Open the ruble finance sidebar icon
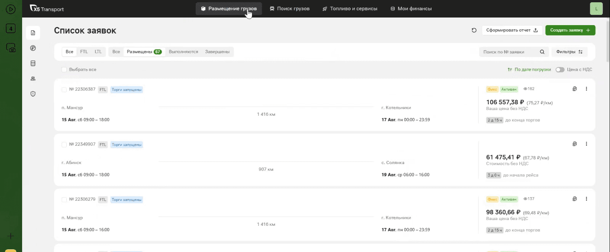 [x=33, y=48]
